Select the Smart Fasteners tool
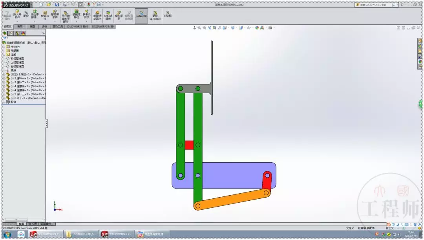The width and height of the screenshot is (424, 240). pos(45,15)
